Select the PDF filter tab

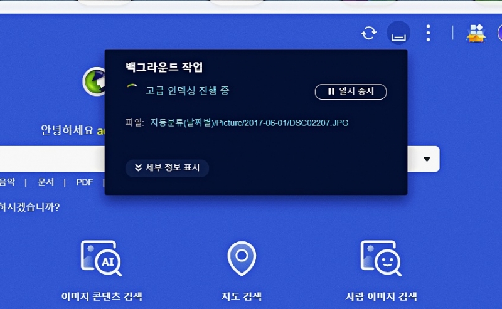85,182
